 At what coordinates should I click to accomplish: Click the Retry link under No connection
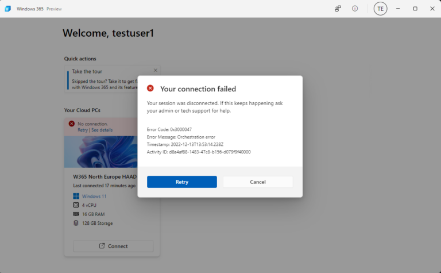tap(82, 130)
